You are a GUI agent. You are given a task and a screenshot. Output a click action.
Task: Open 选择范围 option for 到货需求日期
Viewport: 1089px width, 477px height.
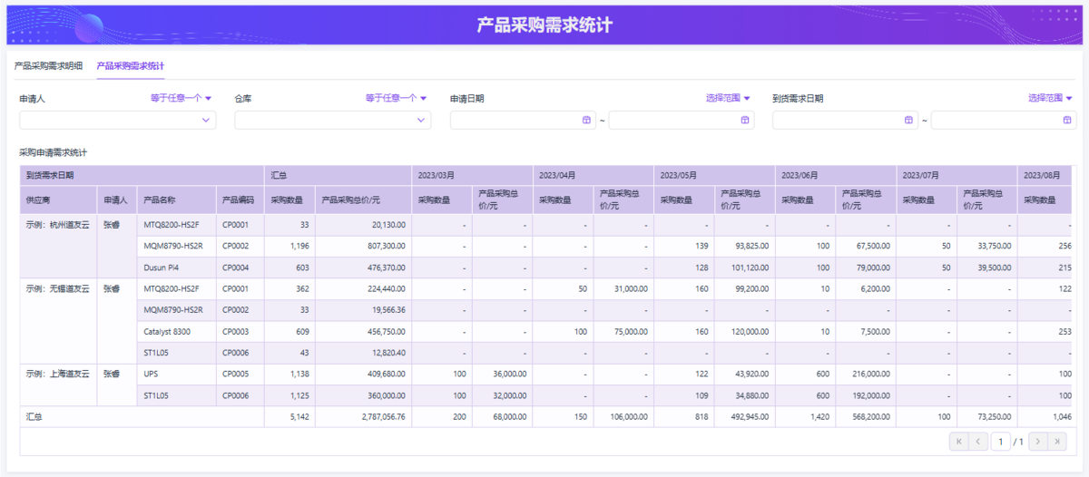tap(1050, 98)
